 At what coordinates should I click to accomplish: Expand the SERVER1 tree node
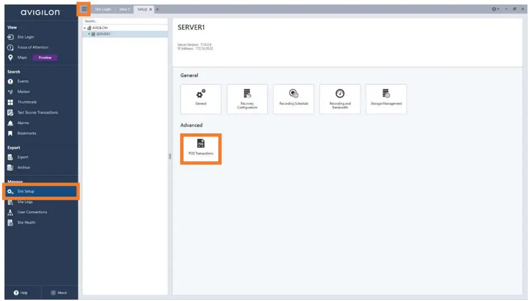(x=89, y=34)
